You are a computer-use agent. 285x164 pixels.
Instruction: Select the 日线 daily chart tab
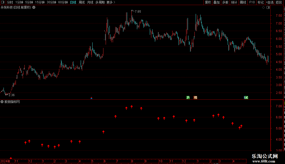[73, 2]
